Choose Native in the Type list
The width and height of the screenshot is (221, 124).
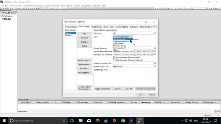point(123,50)
